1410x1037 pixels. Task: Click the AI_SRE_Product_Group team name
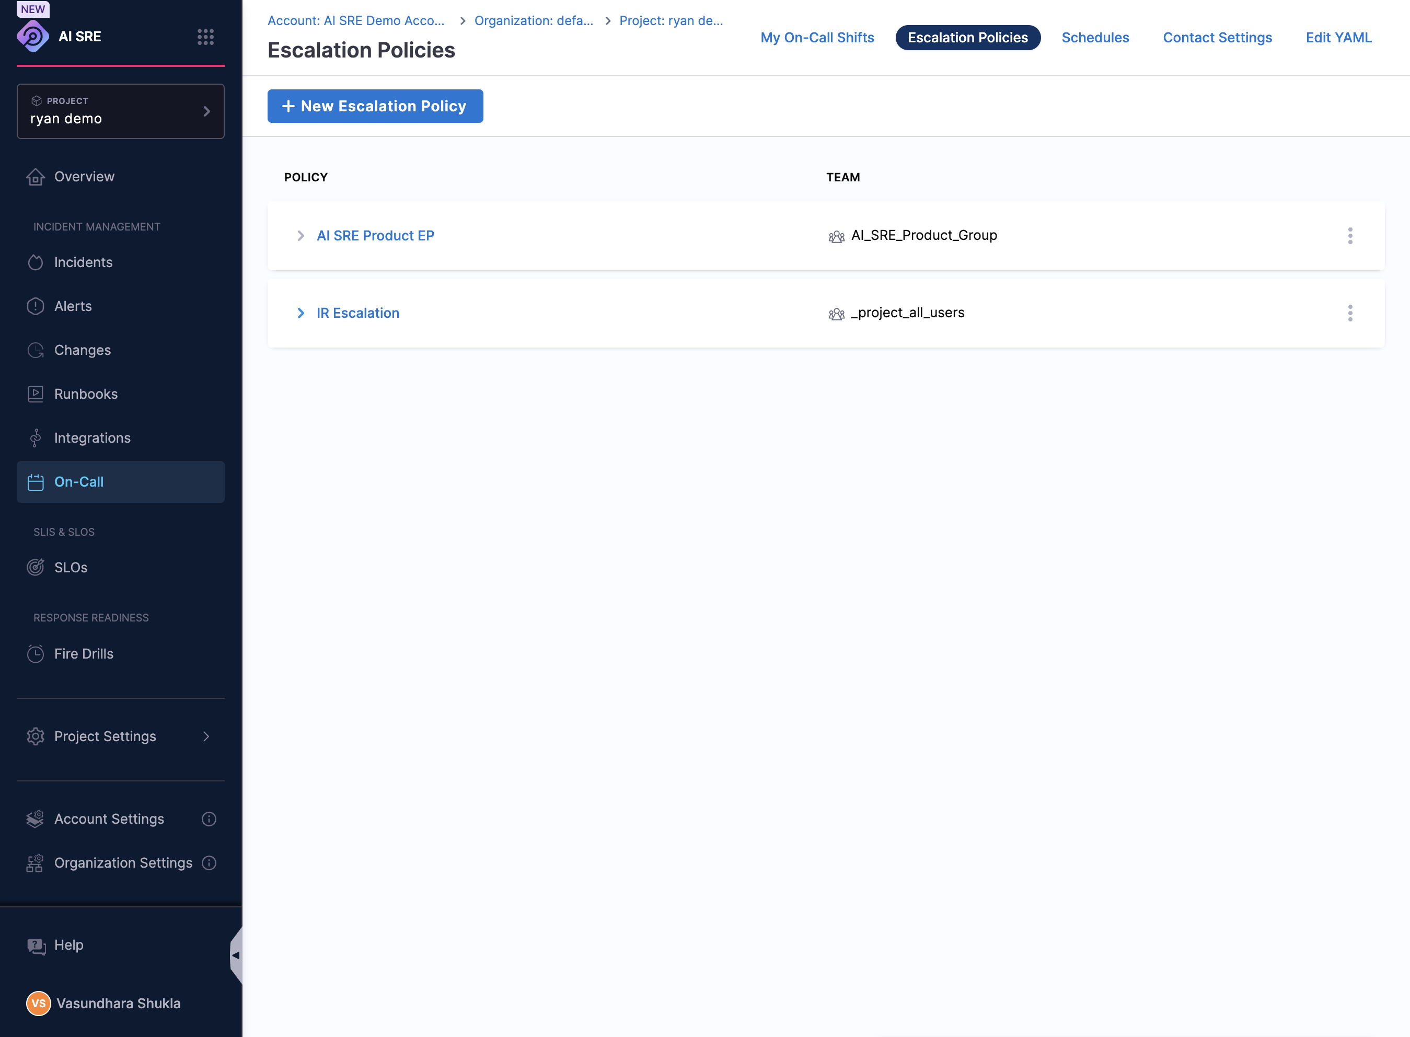point(923,235)
